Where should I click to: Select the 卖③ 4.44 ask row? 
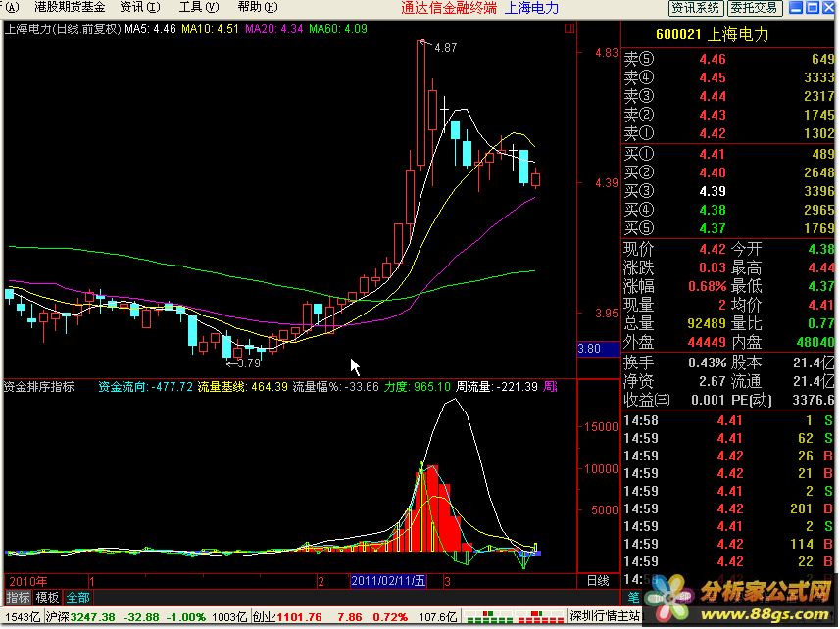[x=728, y=96]
